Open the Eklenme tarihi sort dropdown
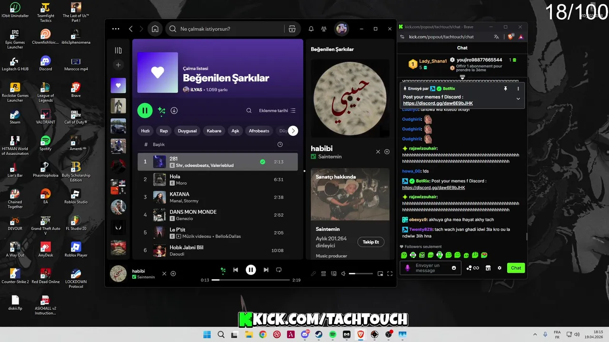 [x=277, y=111]
